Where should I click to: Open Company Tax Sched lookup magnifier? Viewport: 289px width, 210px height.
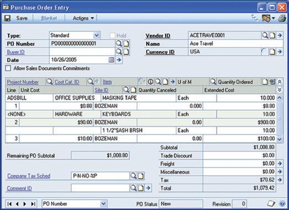click(133, 176)
